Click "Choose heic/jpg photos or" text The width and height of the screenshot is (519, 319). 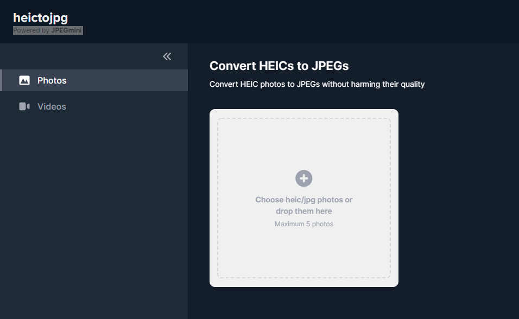[304, 200]
